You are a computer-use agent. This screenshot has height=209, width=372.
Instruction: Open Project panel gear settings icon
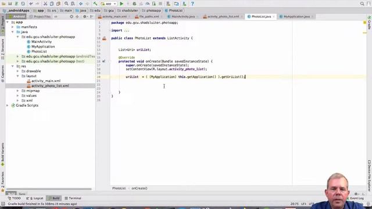(85, 17)
